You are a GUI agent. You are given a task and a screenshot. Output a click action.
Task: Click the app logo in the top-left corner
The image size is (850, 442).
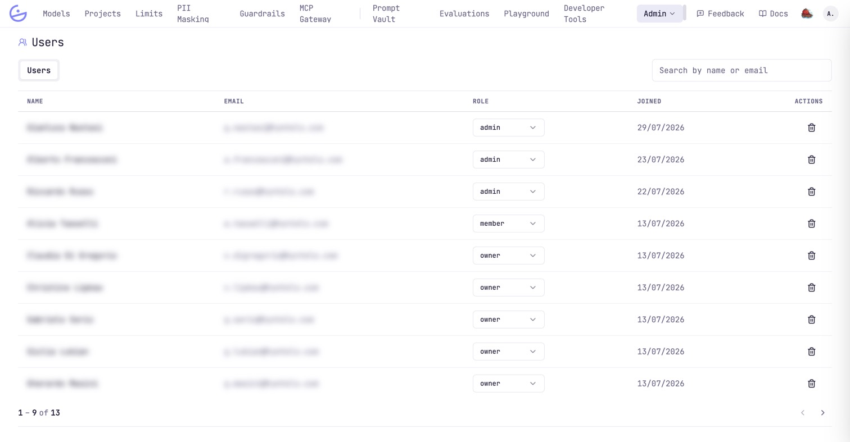(18, 13)
